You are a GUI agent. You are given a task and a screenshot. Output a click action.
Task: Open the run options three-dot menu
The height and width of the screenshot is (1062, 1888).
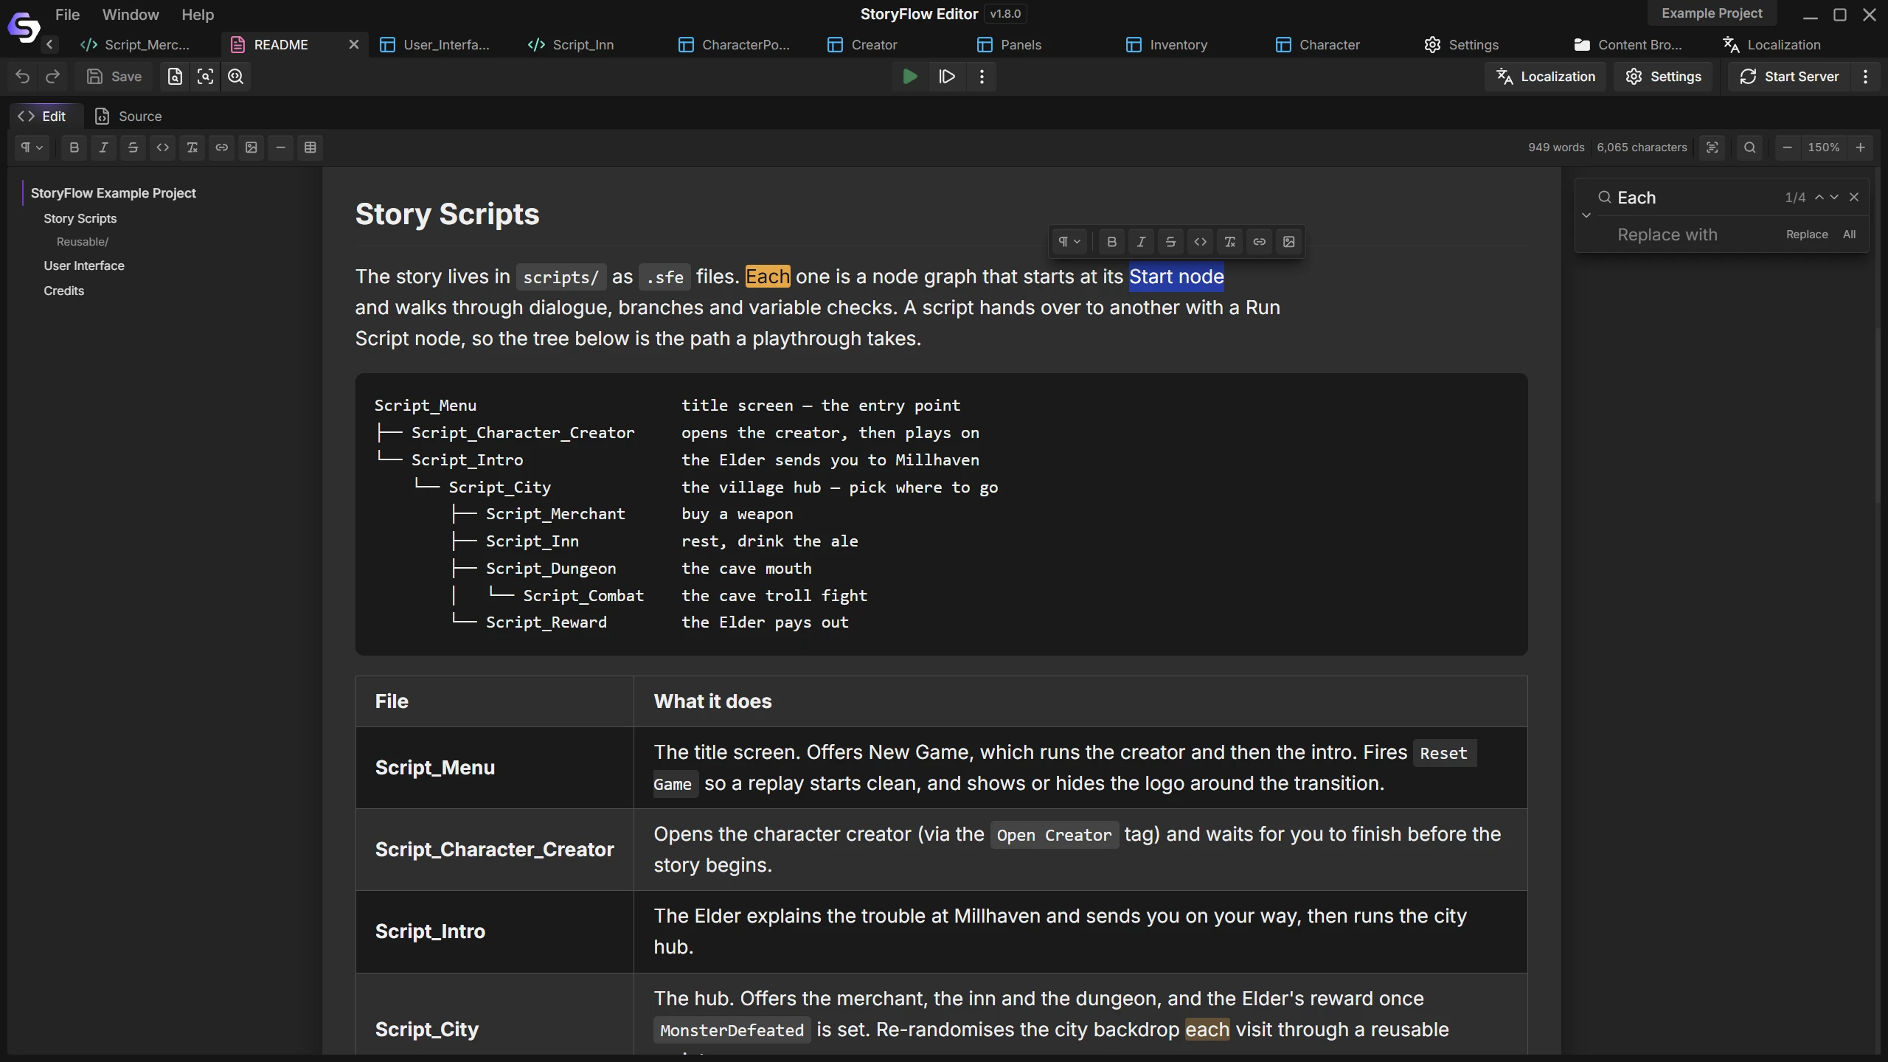click(x=982, y=77)
